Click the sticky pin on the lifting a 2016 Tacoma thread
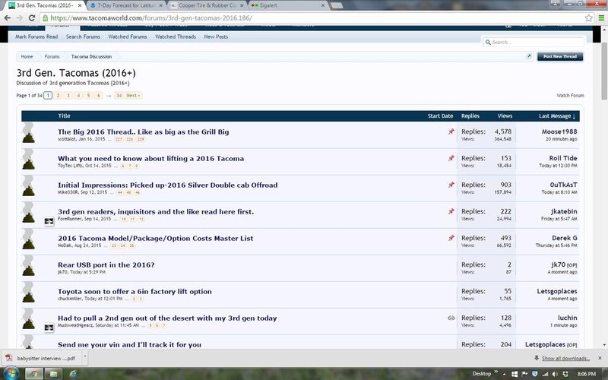Screen dimensions: 608x380 (451, 158)
